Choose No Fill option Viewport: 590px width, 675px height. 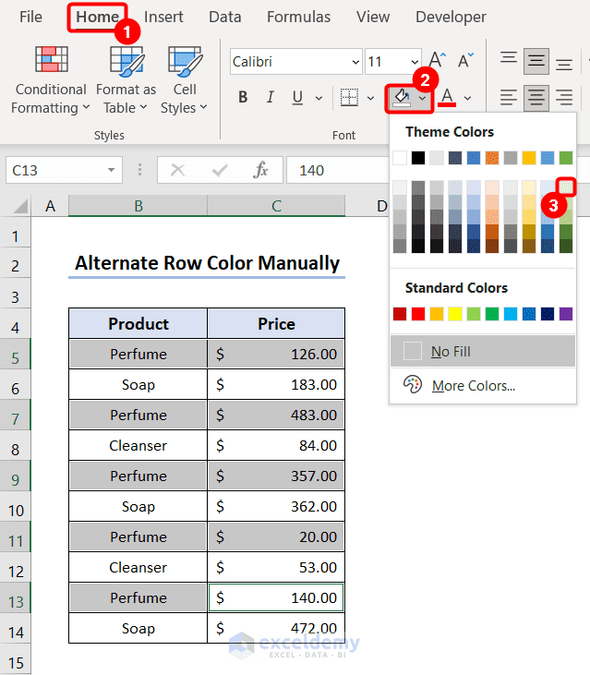click(482, 351)
